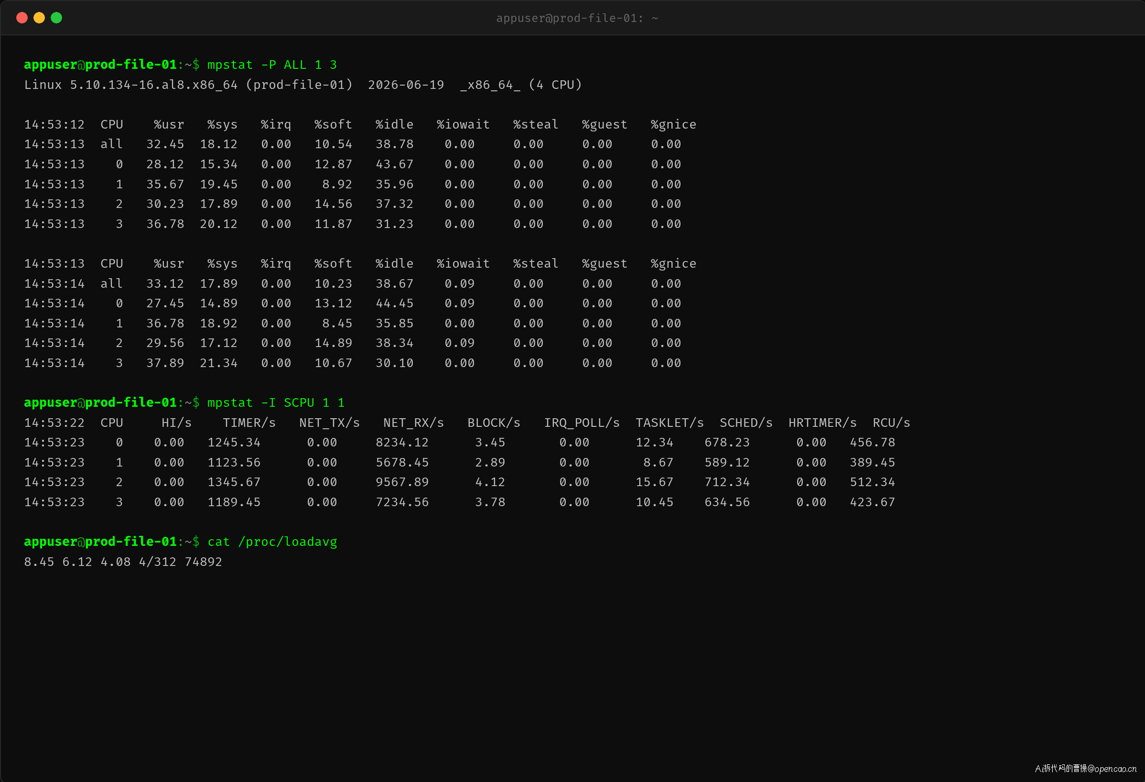Image resolution: width=1145 pixels, height=782 pixels.
Task: Click the %sys value 21.34
Action: tap(219, 363)
